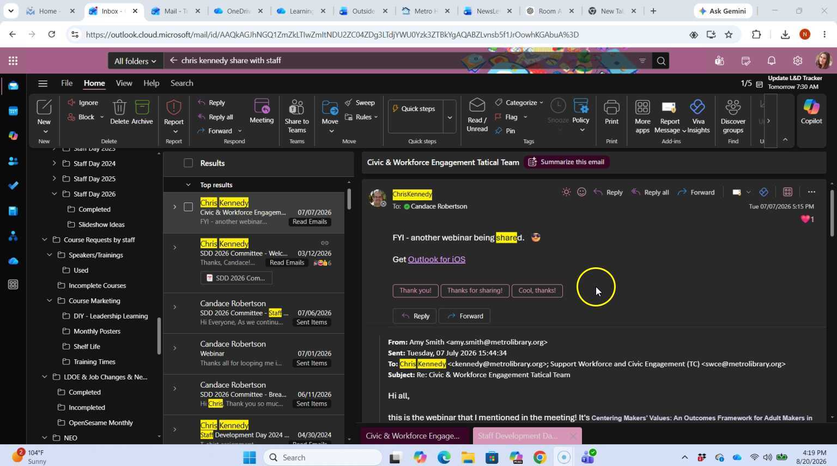Viewport: 837px width, 466px height.
Task: Open Copilot from the ribbon
Action: coord(811,112)
